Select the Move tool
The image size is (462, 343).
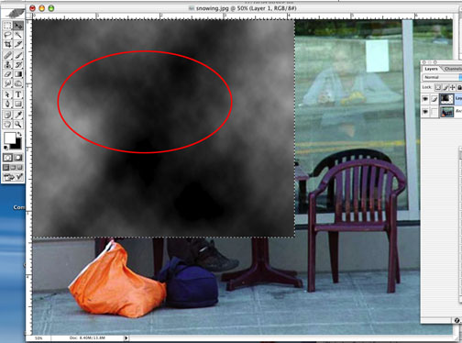[18, 26]
